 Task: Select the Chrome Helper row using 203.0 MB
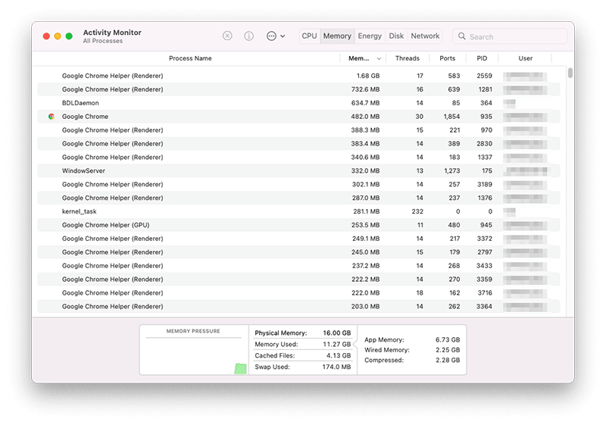coord(298,306)
